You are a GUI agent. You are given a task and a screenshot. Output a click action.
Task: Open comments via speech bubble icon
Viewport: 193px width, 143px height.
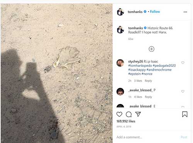click(x=129, y=114)
